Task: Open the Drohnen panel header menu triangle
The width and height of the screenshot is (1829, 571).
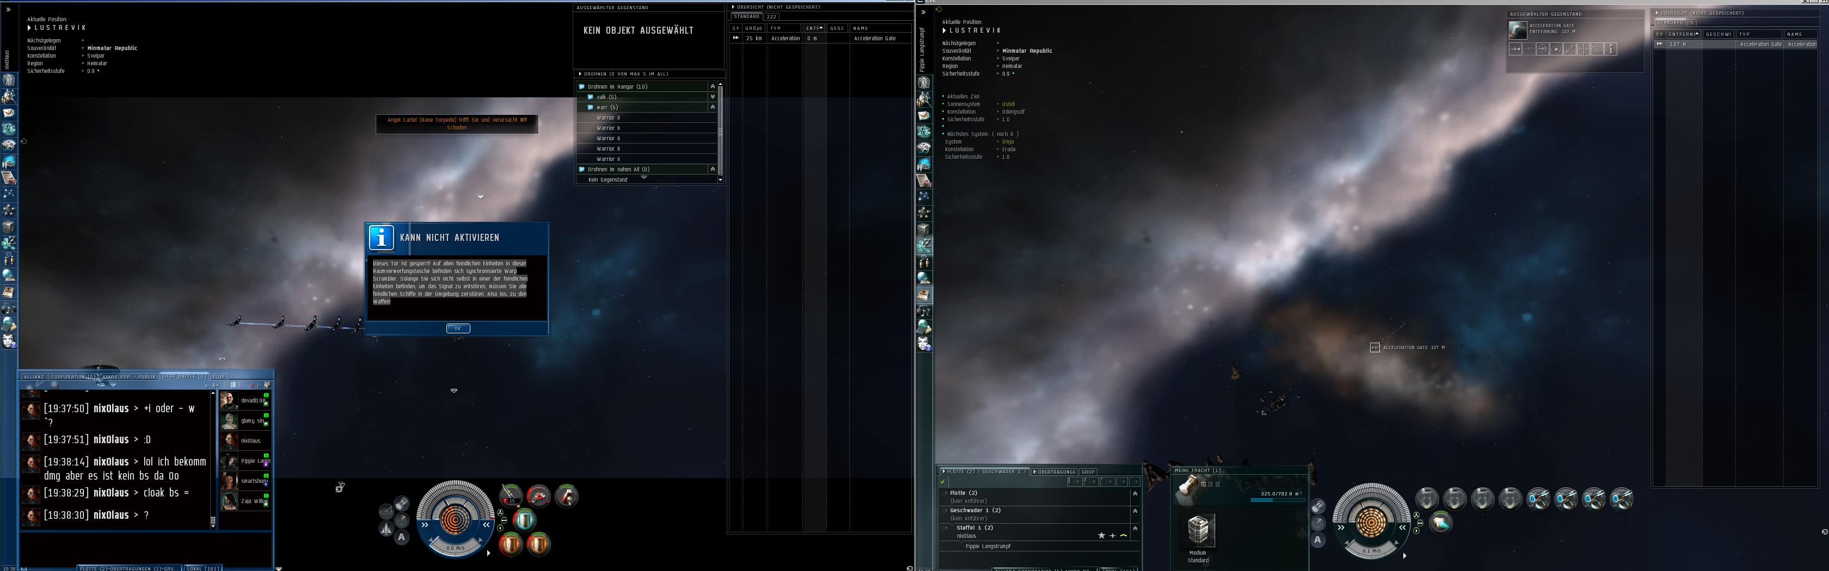Action: click(x=579, y=74)
